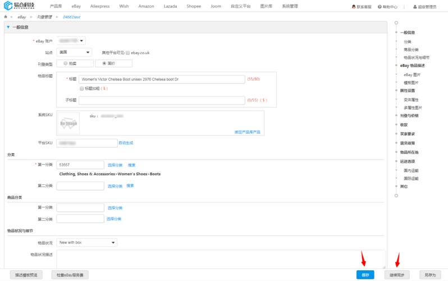Tick the ebay.co.uk visibility checkbox
The height and width of the screenshot is (281, 448).
[127, 53]
